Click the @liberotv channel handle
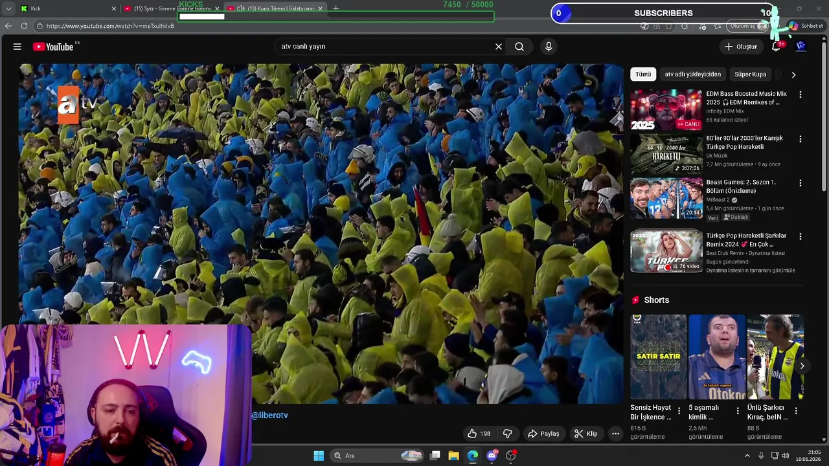 (x=269, y=416)
